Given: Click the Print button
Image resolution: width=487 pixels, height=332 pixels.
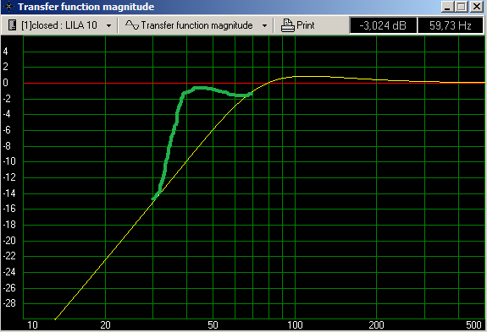Looking at the screenshot, I should 298,25.
